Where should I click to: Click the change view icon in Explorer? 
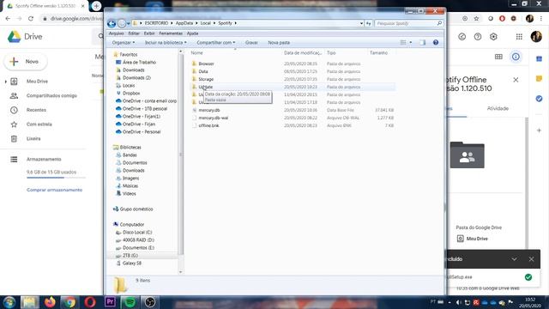403,42
